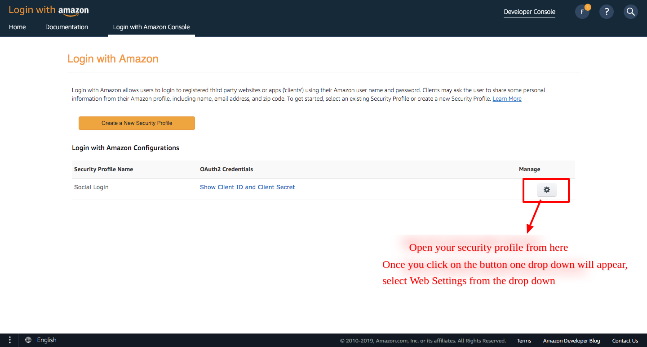This screenshot has width=647, height=347.
Task: Click the Login with Amazon logo
Action: (x=49, y=10)
